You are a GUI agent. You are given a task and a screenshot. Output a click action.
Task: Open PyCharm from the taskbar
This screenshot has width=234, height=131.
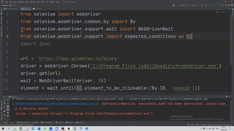(x=69, y=128)
